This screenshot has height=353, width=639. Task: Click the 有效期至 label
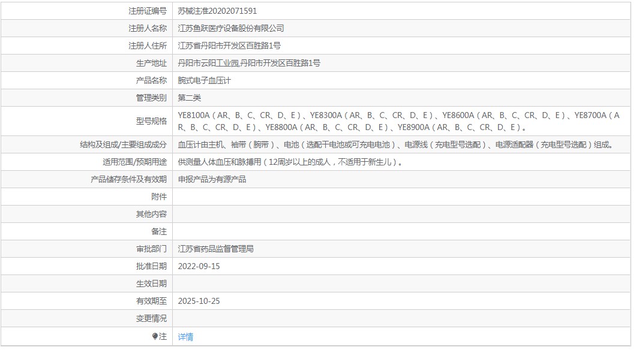151,301
